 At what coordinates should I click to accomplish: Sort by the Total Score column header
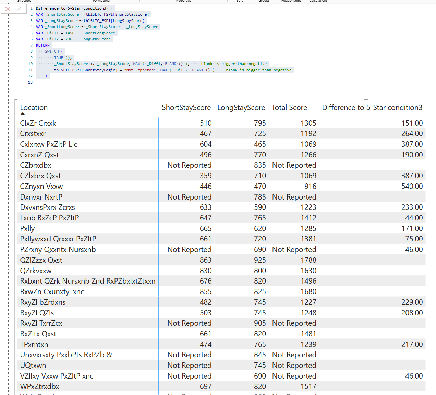(289, 108)
